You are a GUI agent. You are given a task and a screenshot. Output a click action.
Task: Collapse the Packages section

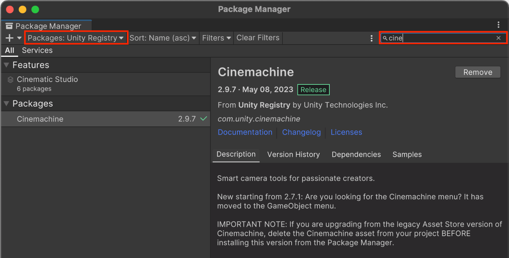pos(6,104)
